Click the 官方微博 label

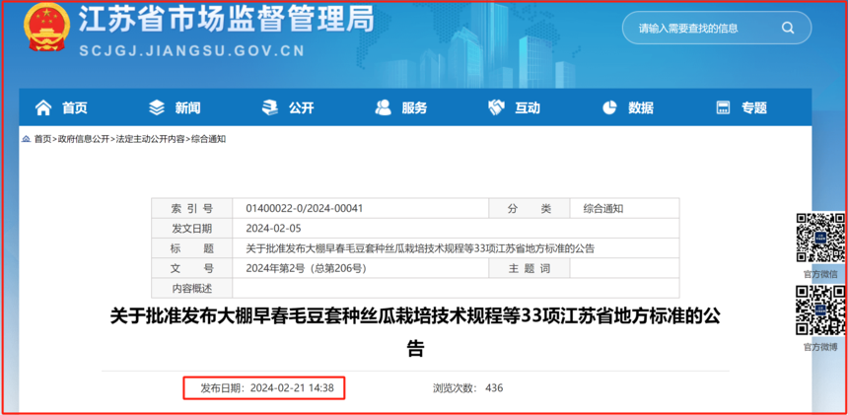[819, 347]
